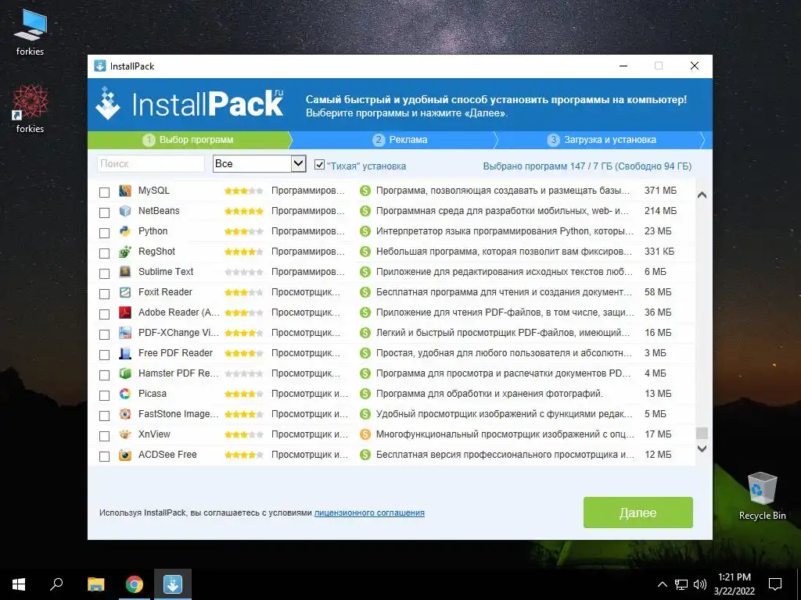Click the FastStone Image Viewer icon
Screen dimensions: 801x600
(x=125, y=414)
